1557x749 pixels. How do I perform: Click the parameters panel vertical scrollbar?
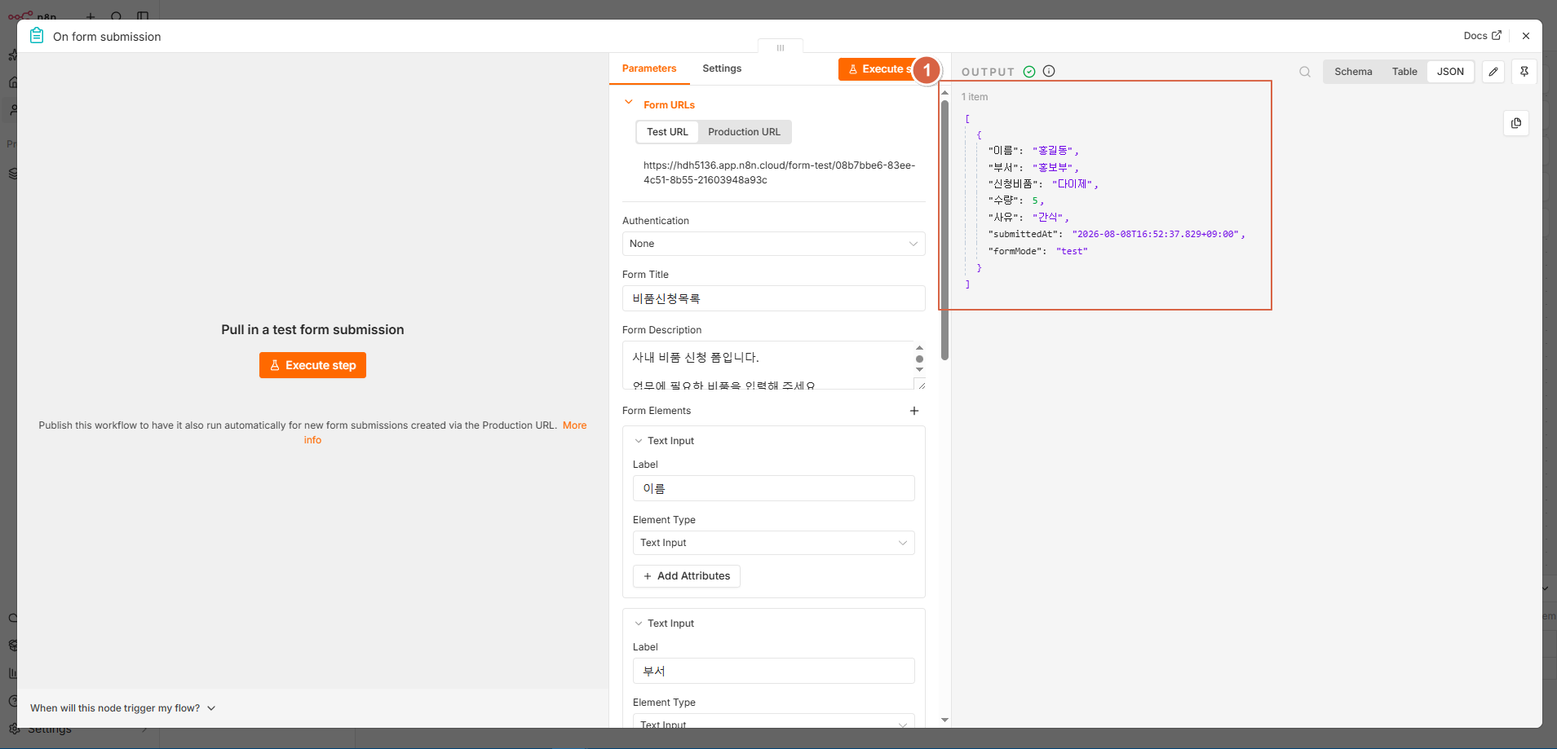pyautogui.click(x=944, y=230)
